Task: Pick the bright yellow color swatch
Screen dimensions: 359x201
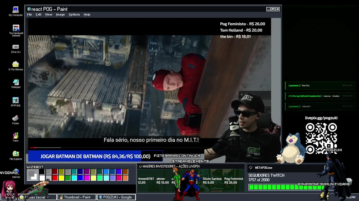Action: (x=61, y=178)
